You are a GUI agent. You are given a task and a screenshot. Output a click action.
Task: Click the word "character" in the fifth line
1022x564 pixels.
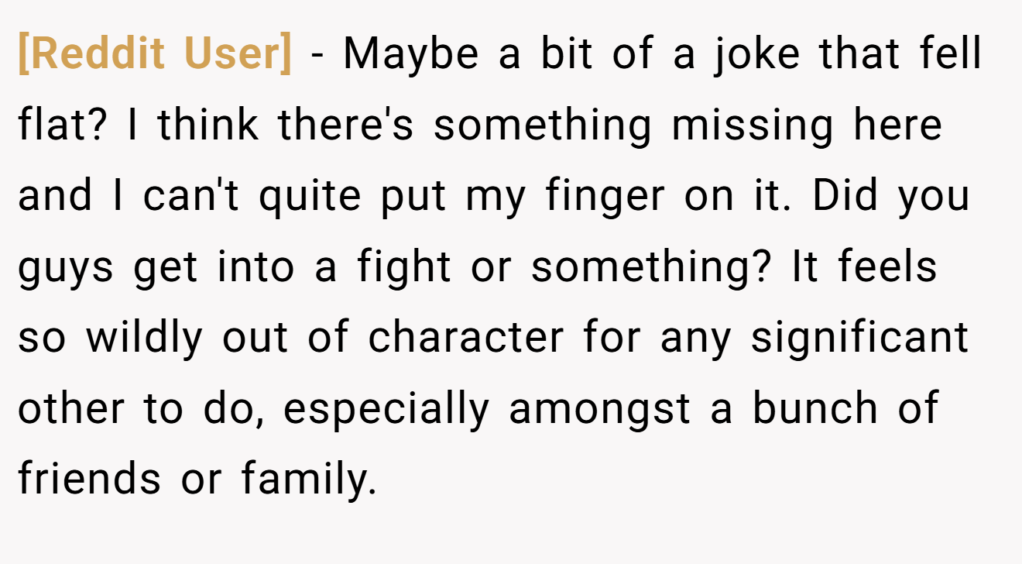coord(466,338)
